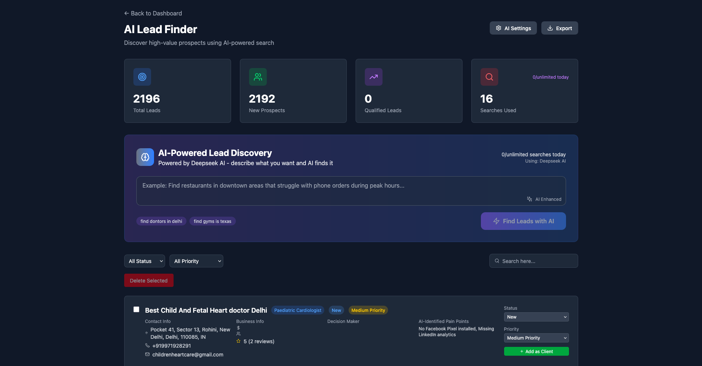Click the brain icon beside AI-Powered Lead Discovery
The image size is (702, 366).
pyautogui.click(x=145, y=157)
